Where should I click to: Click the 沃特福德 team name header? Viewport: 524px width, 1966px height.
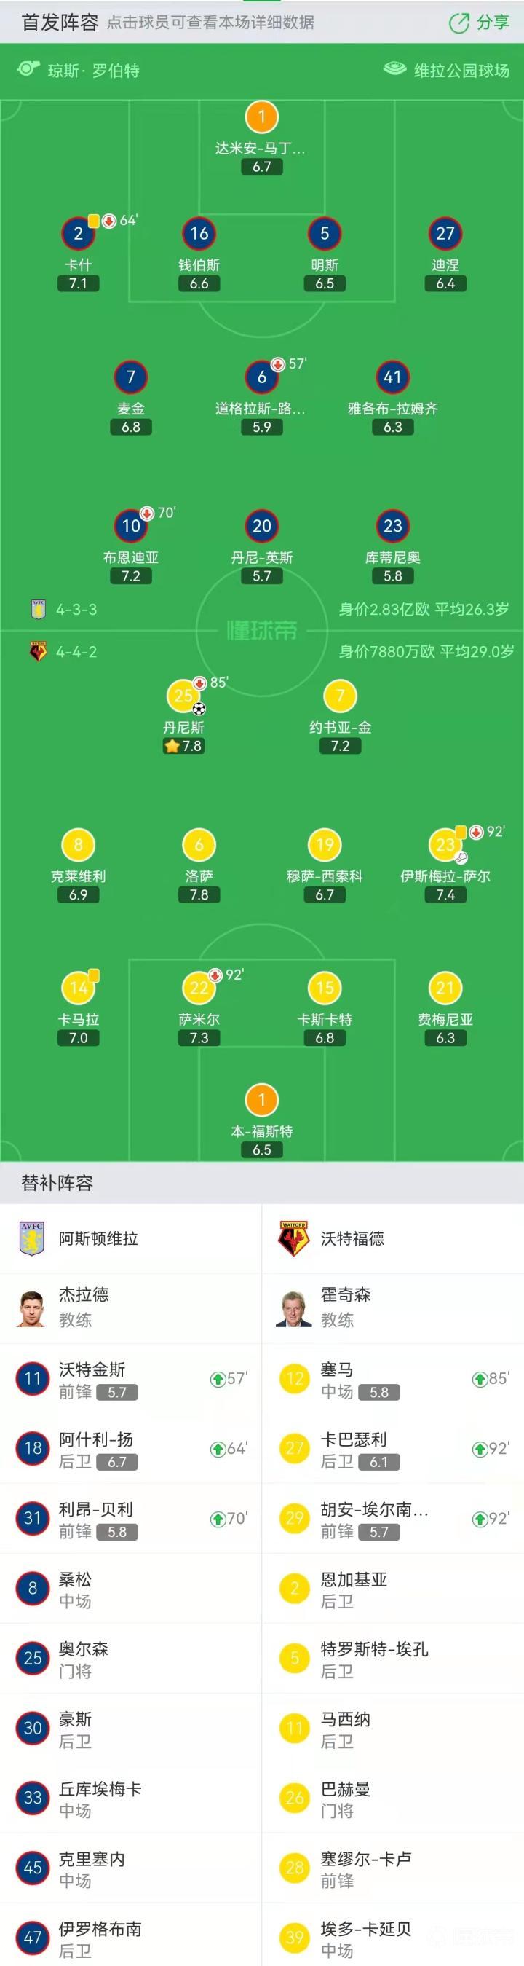[352, 1238]
